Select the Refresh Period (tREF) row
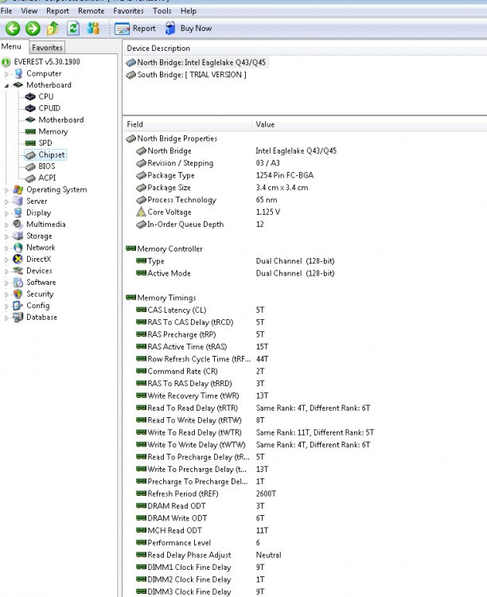 tap(305, 494)
